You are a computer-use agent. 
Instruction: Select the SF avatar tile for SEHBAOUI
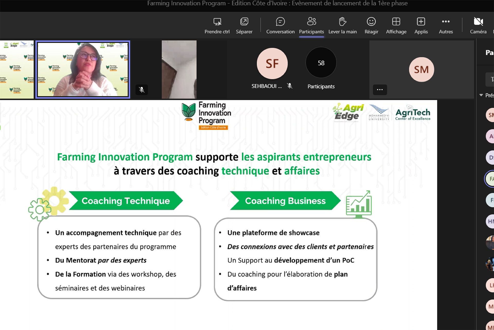(x=272, y=64)
